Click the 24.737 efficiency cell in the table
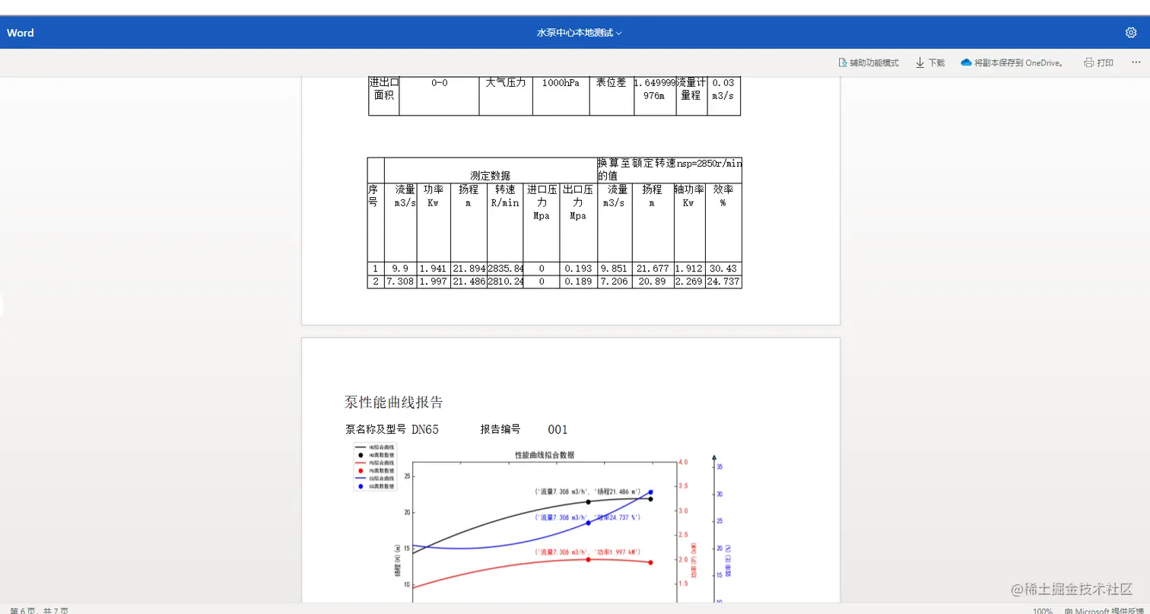 723,282
